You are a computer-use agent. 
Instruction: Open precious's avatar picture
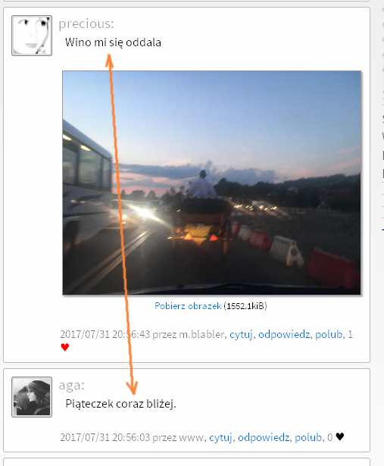pyautogui.click(x=32, y=36)
